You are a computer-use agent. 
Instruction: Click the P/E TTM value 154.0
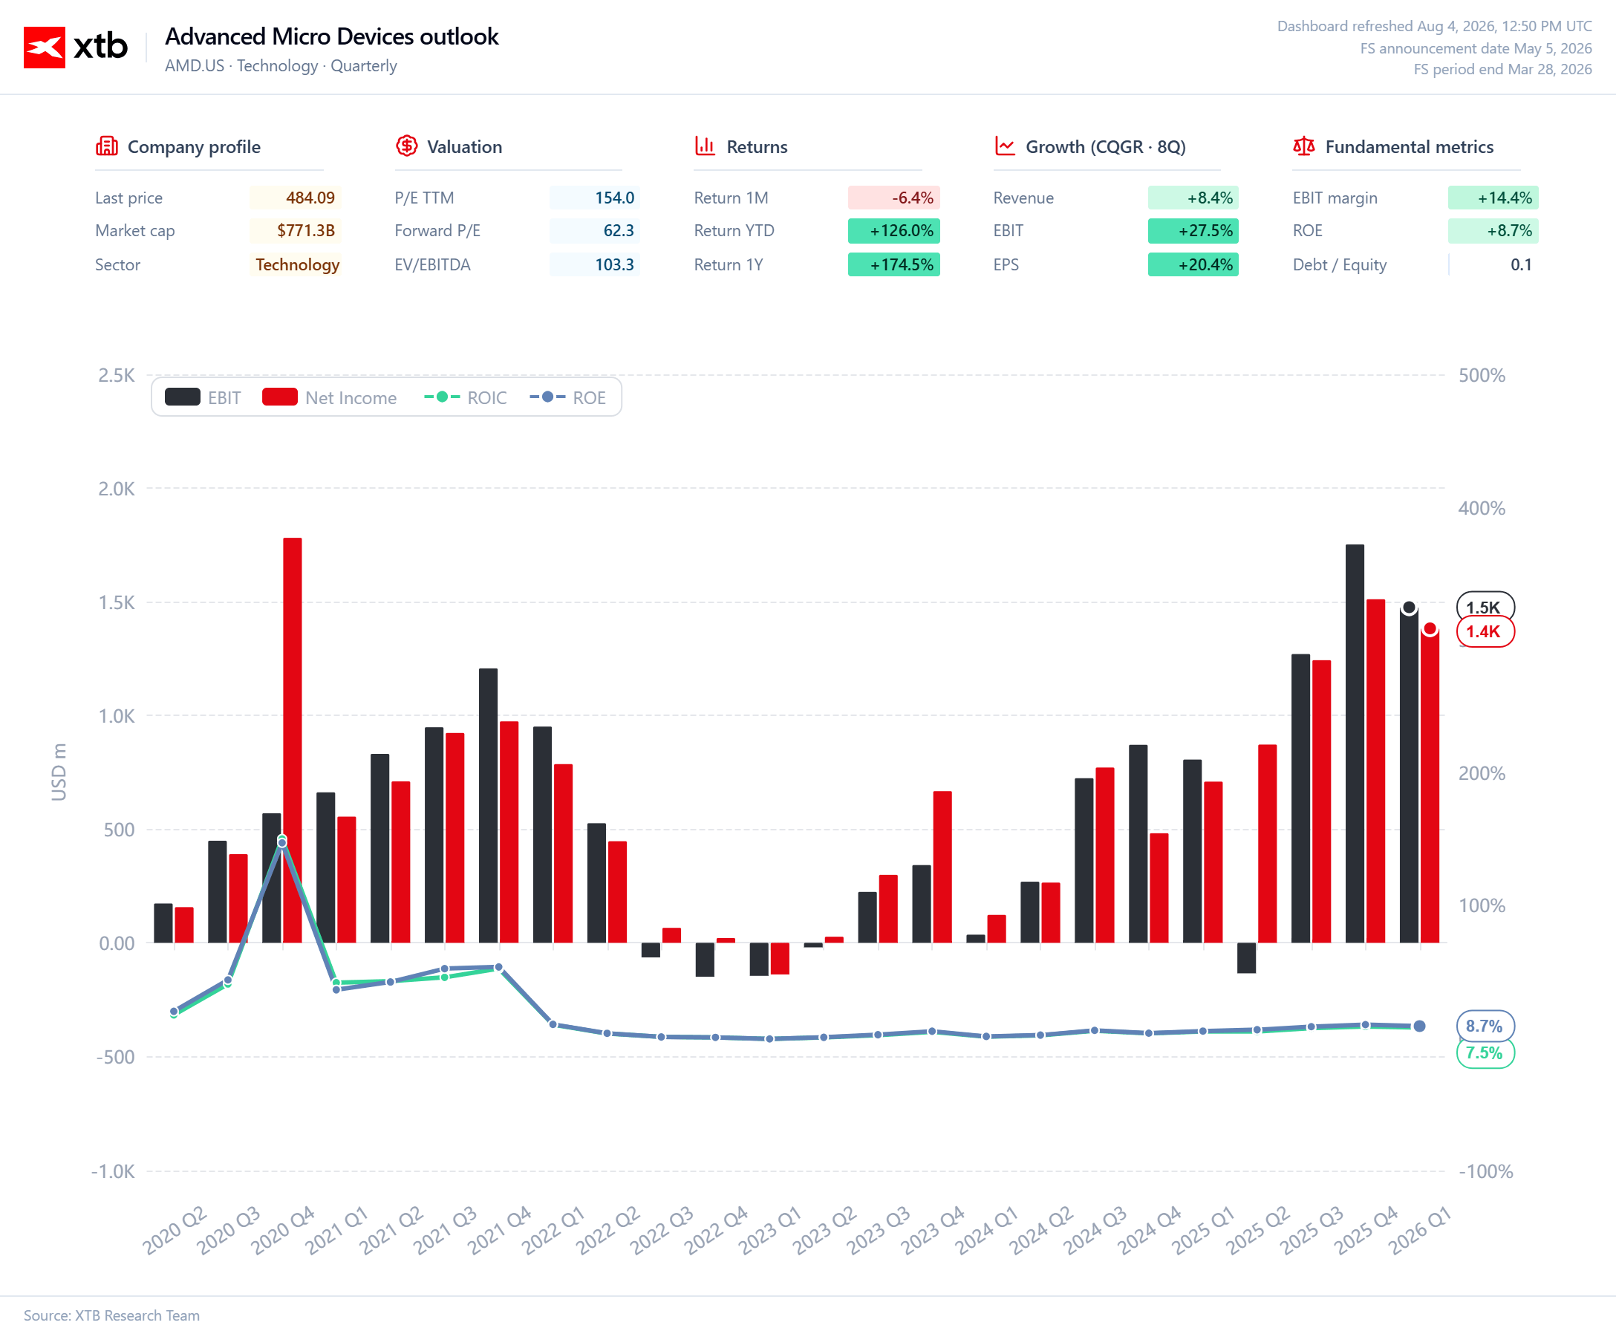595,198
